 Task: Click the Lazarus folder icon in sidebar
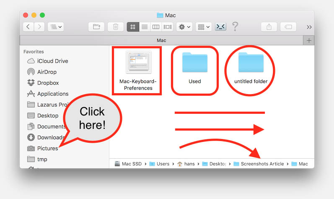31,105
